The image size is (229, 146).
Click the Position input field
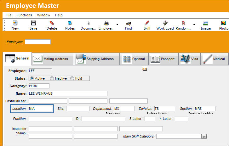[x=50, y=119]
